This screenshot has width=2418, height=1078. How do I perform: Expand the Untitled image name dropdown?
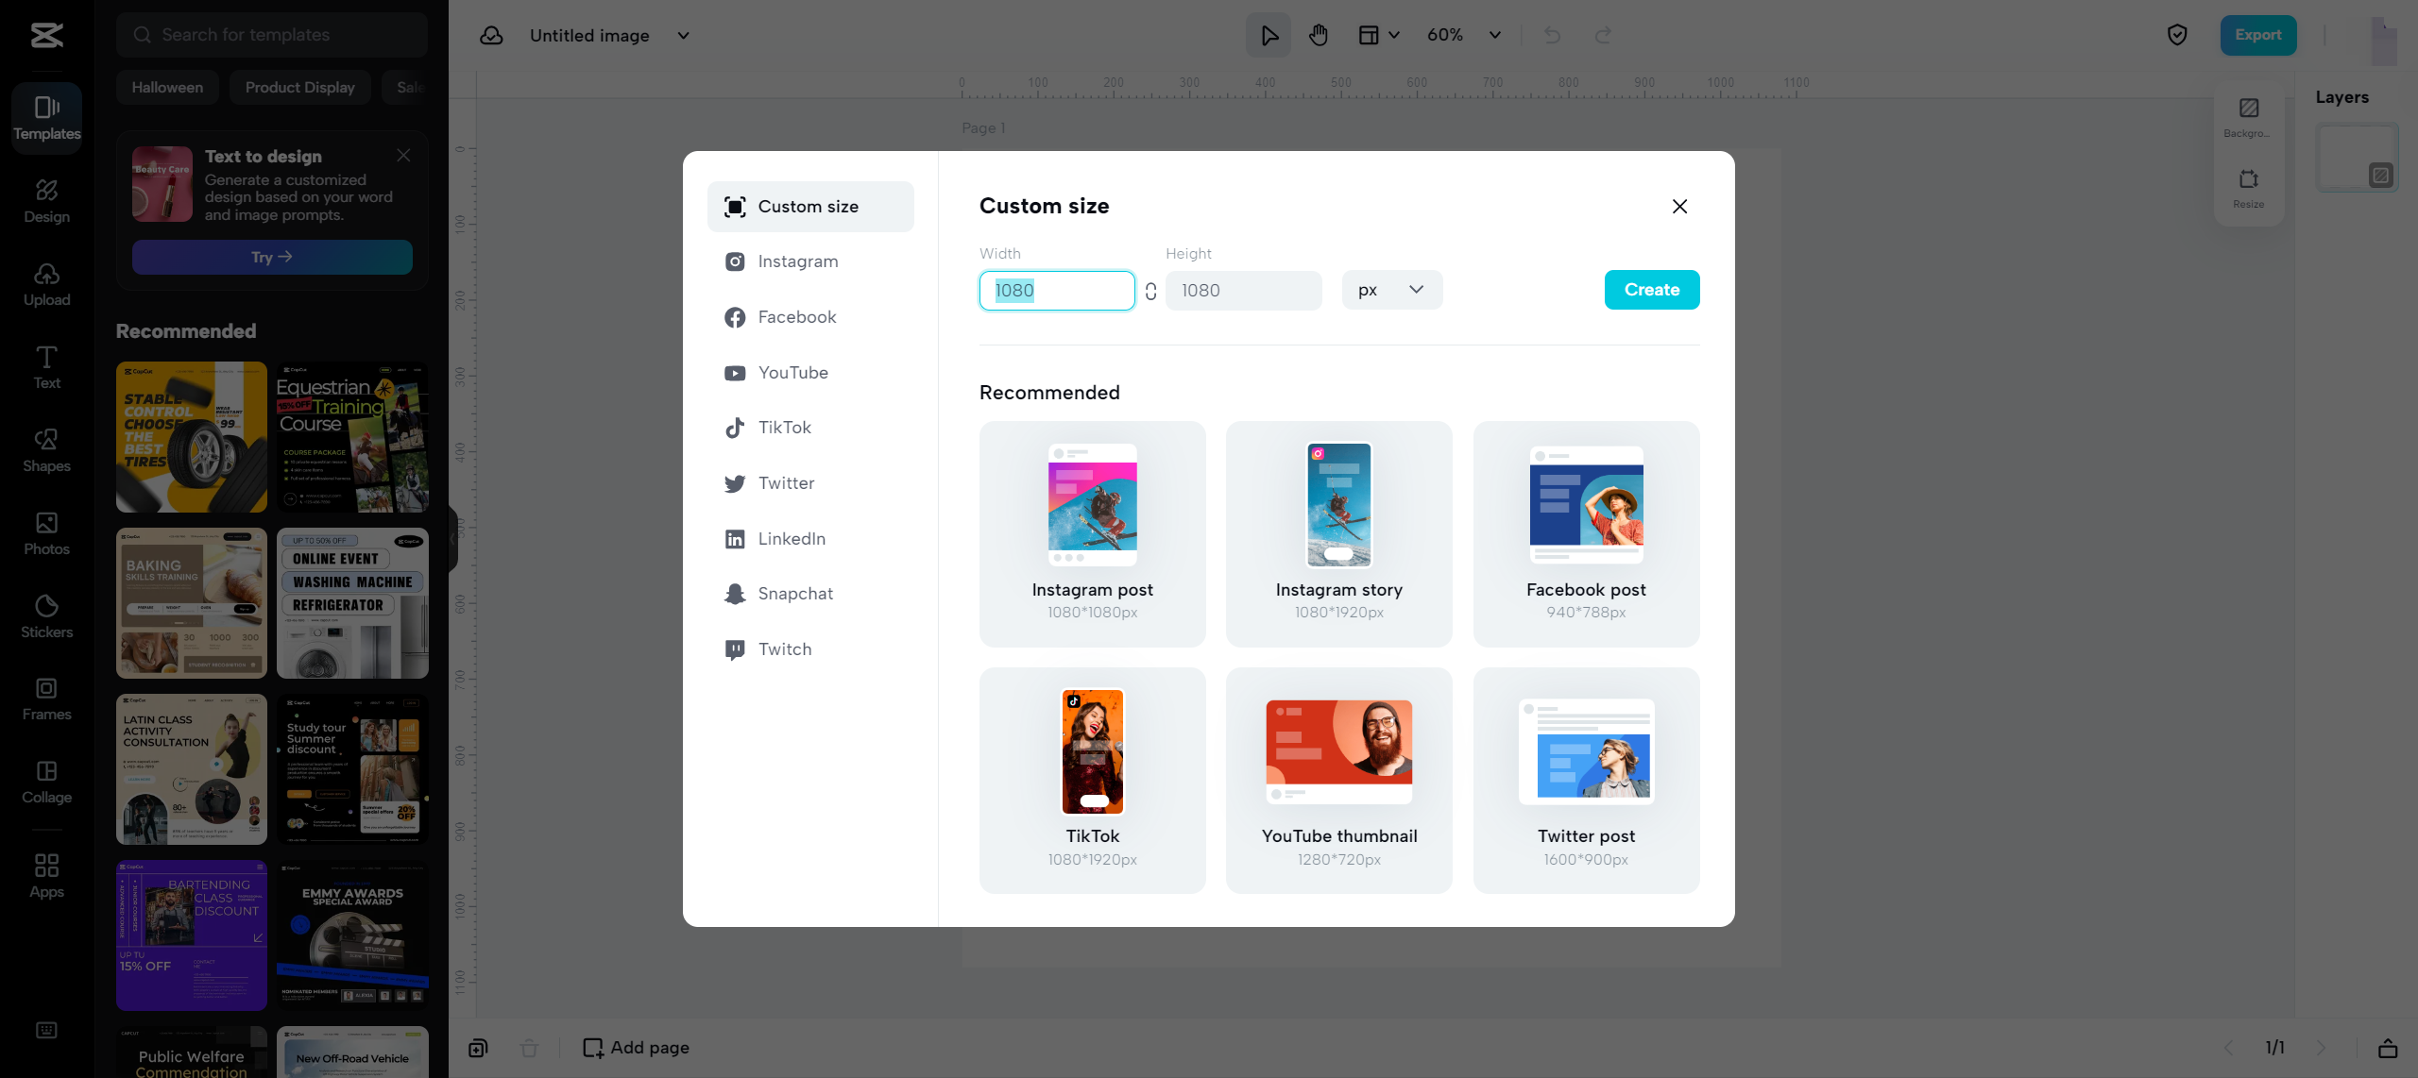tap(683, 35)
